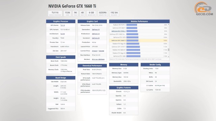Image resolution: width=216 pixels, height=121 pixels.
Task: Click the Graphics Processor section header
Action: [61, 22]
